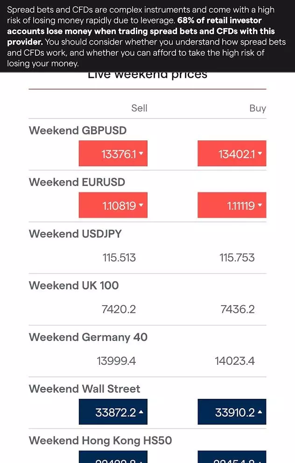Open the Weekend Hong Kong HS50 market title
Image resolution: width=295 pixels, height=463 pixels.
[x=100, y=440]
